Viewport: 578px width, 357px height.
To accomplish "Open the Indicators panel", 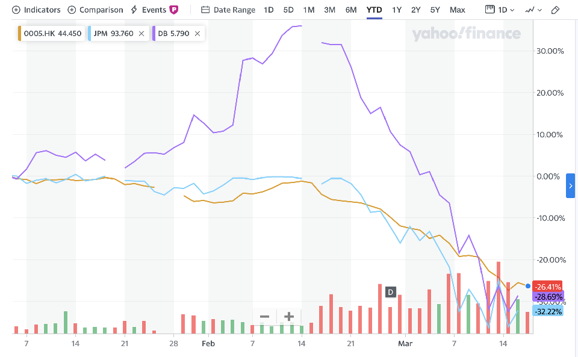I will (x=36, y=10).
